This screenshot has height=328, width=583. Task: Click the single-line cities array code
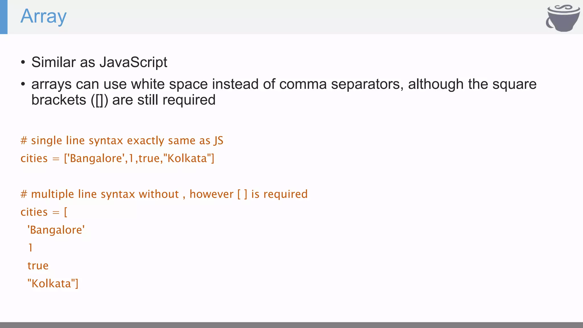pyautogui.click(x=117, y=158)
